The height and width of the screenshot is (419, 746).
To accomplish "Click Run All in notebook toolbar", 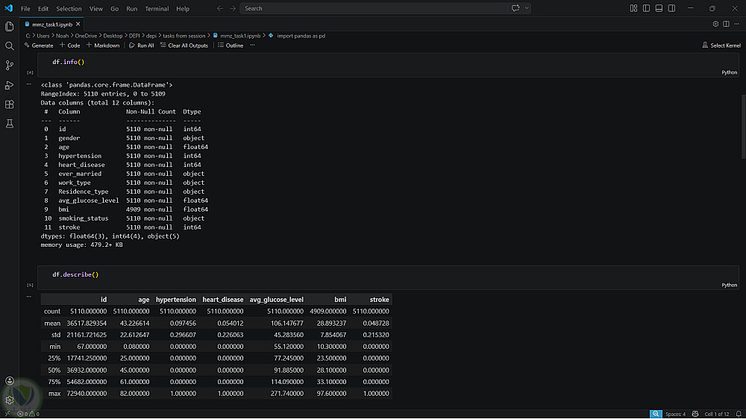I will (141, 45).
